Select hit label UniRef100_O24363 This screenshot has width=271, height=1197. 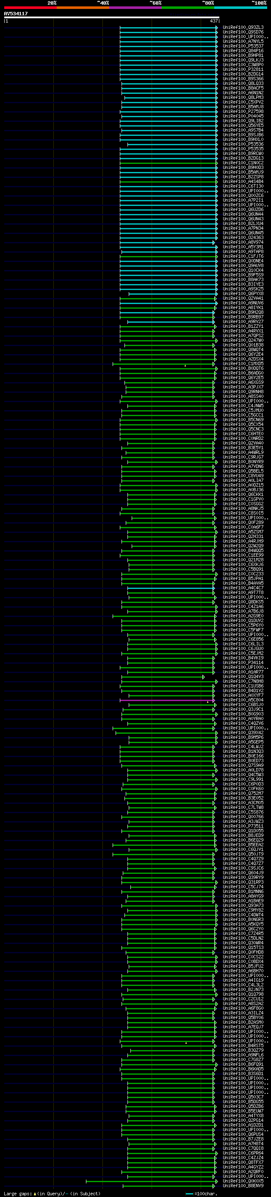click(243, 237)
